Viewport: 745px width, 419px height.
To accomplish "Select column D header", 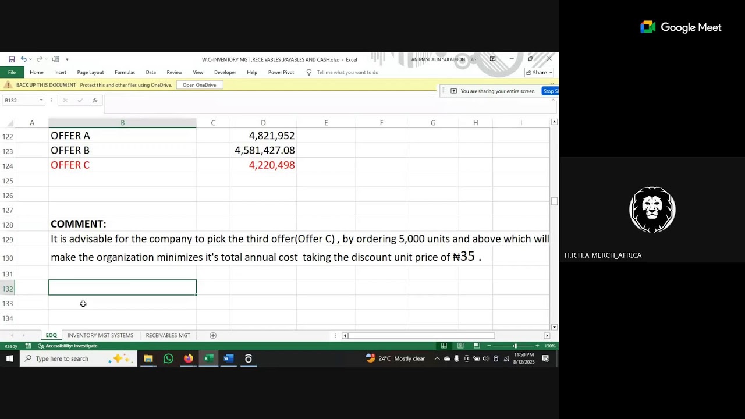I will [263, 123].
